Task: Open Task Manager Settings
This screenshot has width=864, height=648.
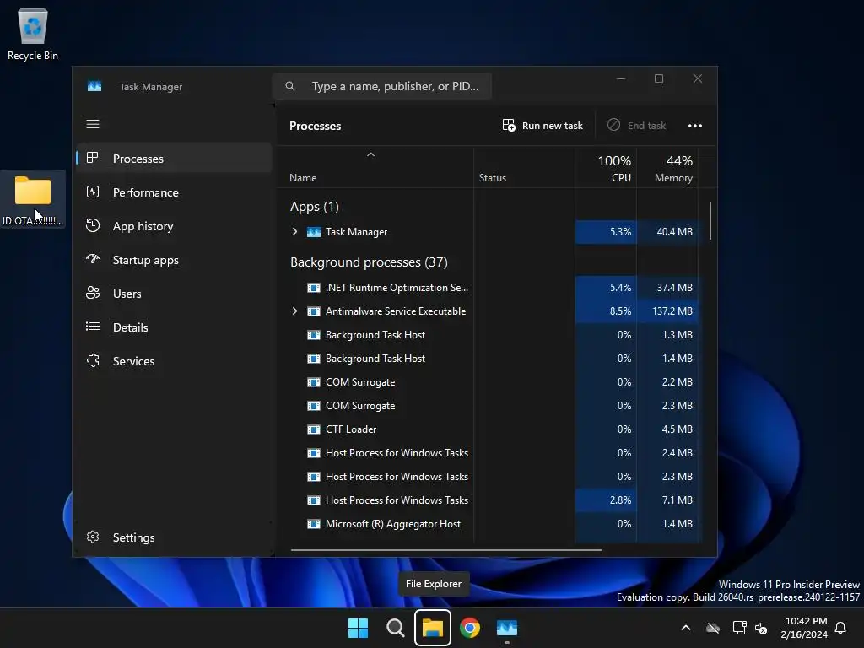Action: (x=174, y=537)
